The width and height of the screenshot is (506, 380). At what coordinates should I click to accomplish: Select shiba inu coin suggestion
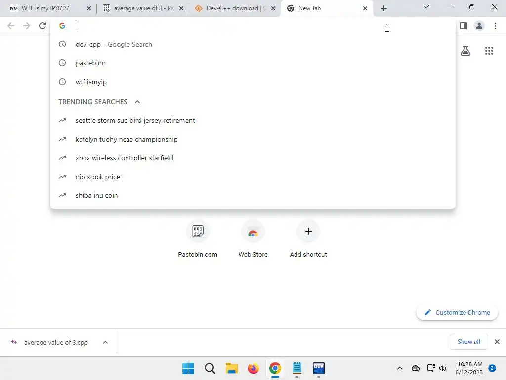(x=253, y=195)
